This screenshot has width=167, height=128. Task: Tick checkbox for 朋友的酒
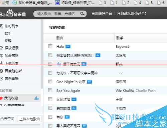pyautogui.click(x=50, y=108)
